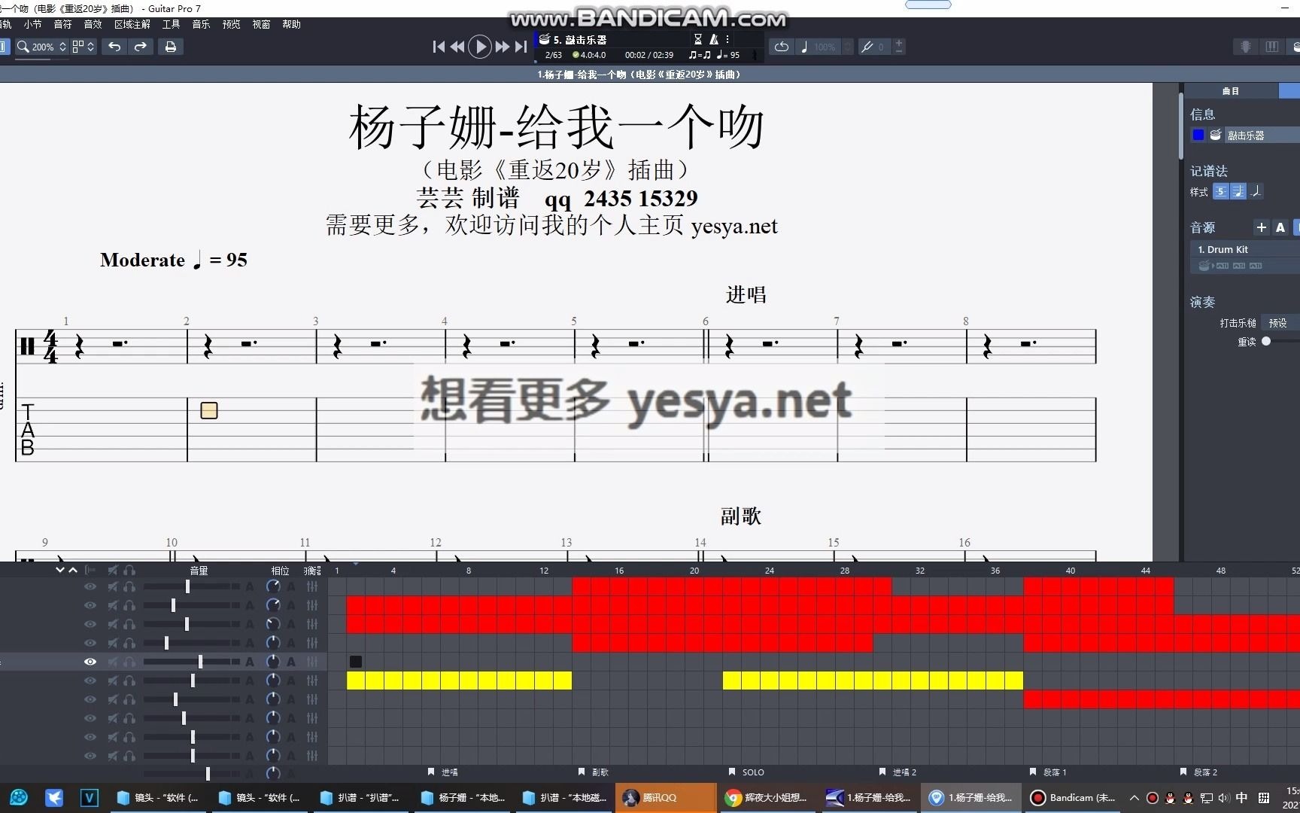Image resolution: width=1300 pixels, height=813 pixels.
Task: Solo the first track with headphones icon
Action: click(129, 586)
